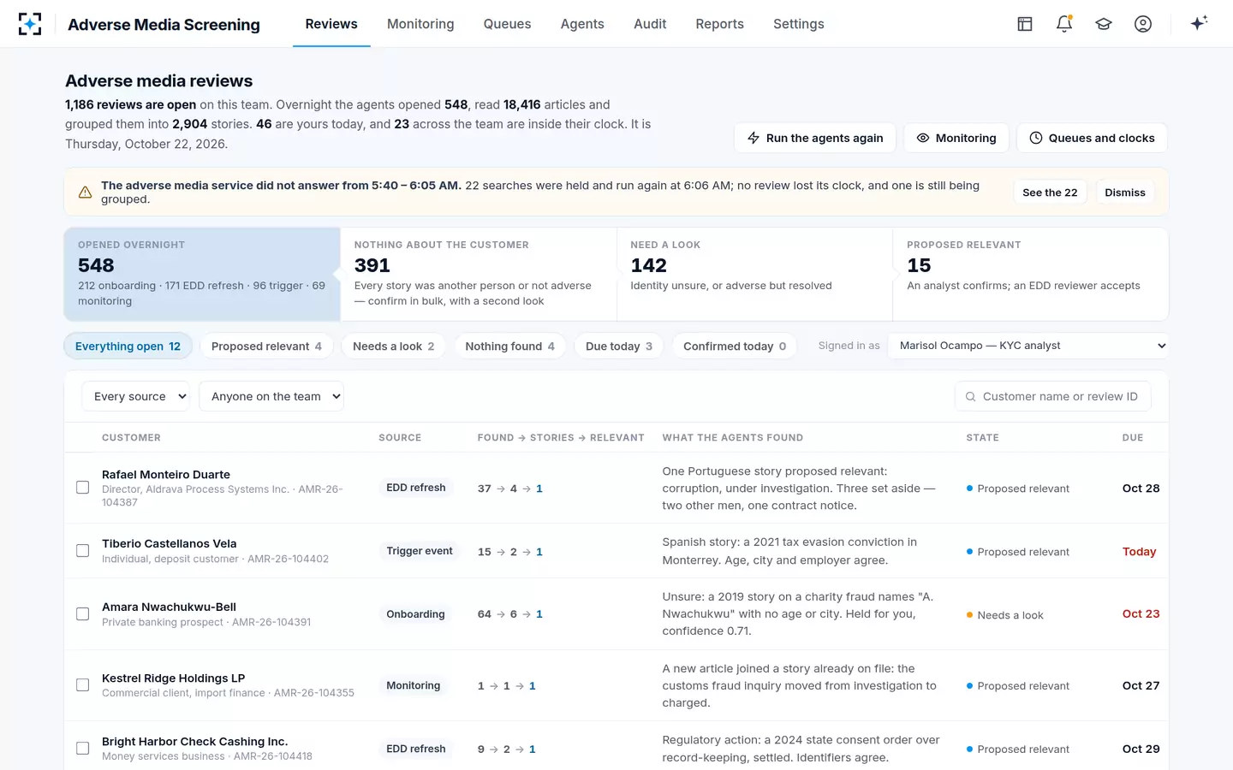Open the Every source dropdown

(x=136, y=396)
